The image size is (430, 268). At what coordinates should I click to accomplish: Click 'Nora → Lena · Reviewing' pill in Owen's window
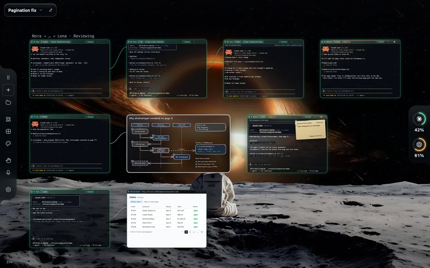coord(154,42)
